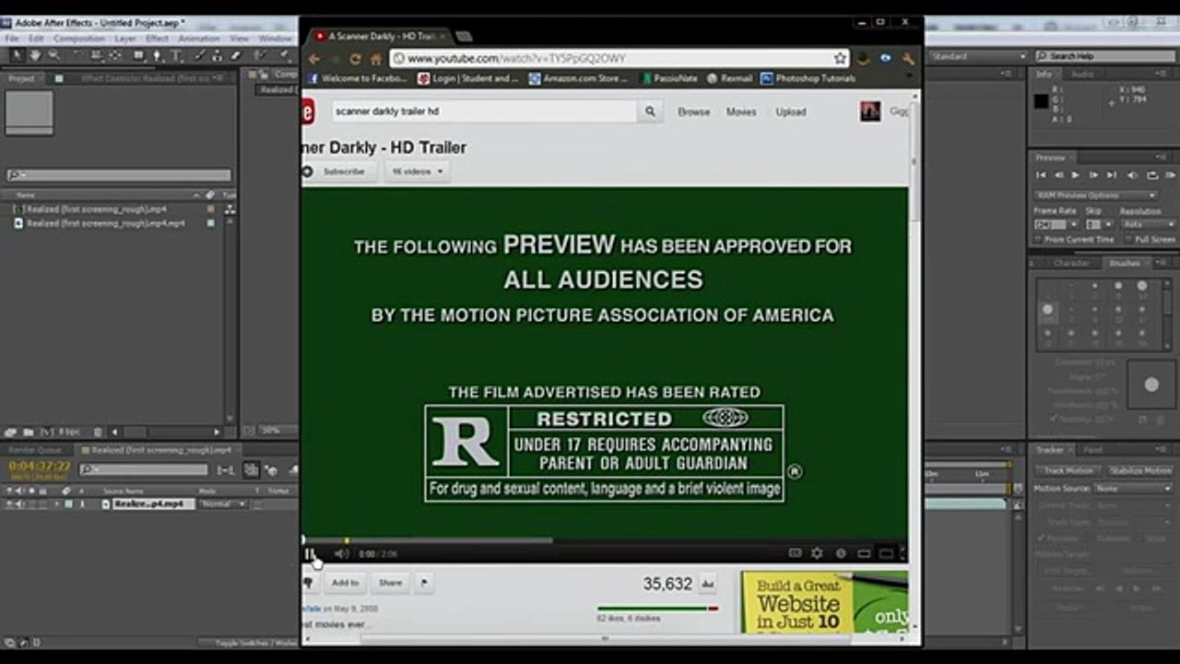
Task: Click the scanner darkly trailer hd search field
Action: tap(485, 112)
